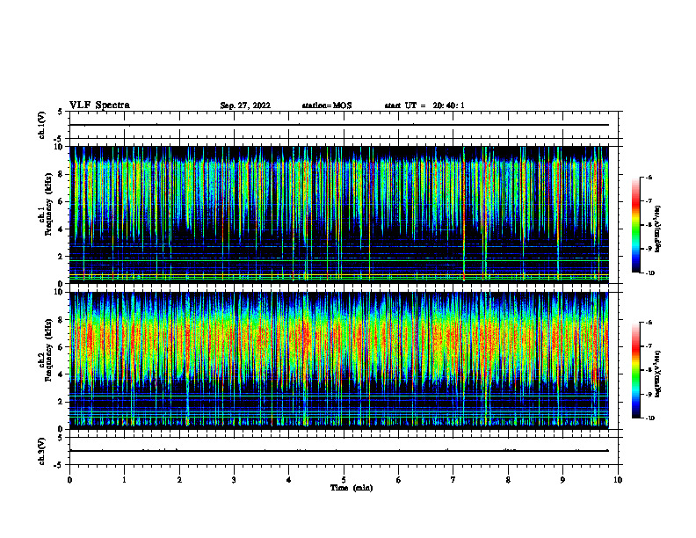Viewport: 696px width, 538px height.
Task: Click the '8' kHz tick of ch.2 spectrogram
Action: click(x=62, y=320)
